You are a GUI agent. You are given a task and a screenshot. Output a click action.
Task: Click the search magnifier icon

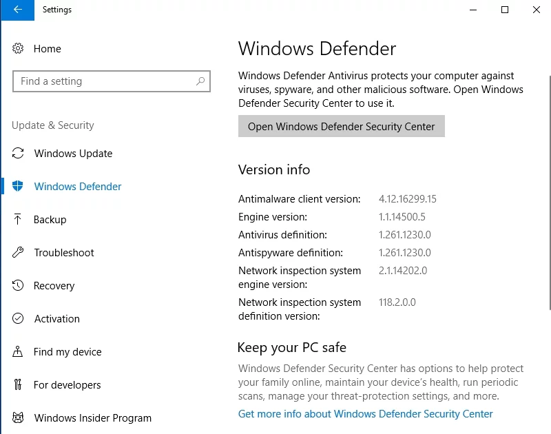click(200, 81)
